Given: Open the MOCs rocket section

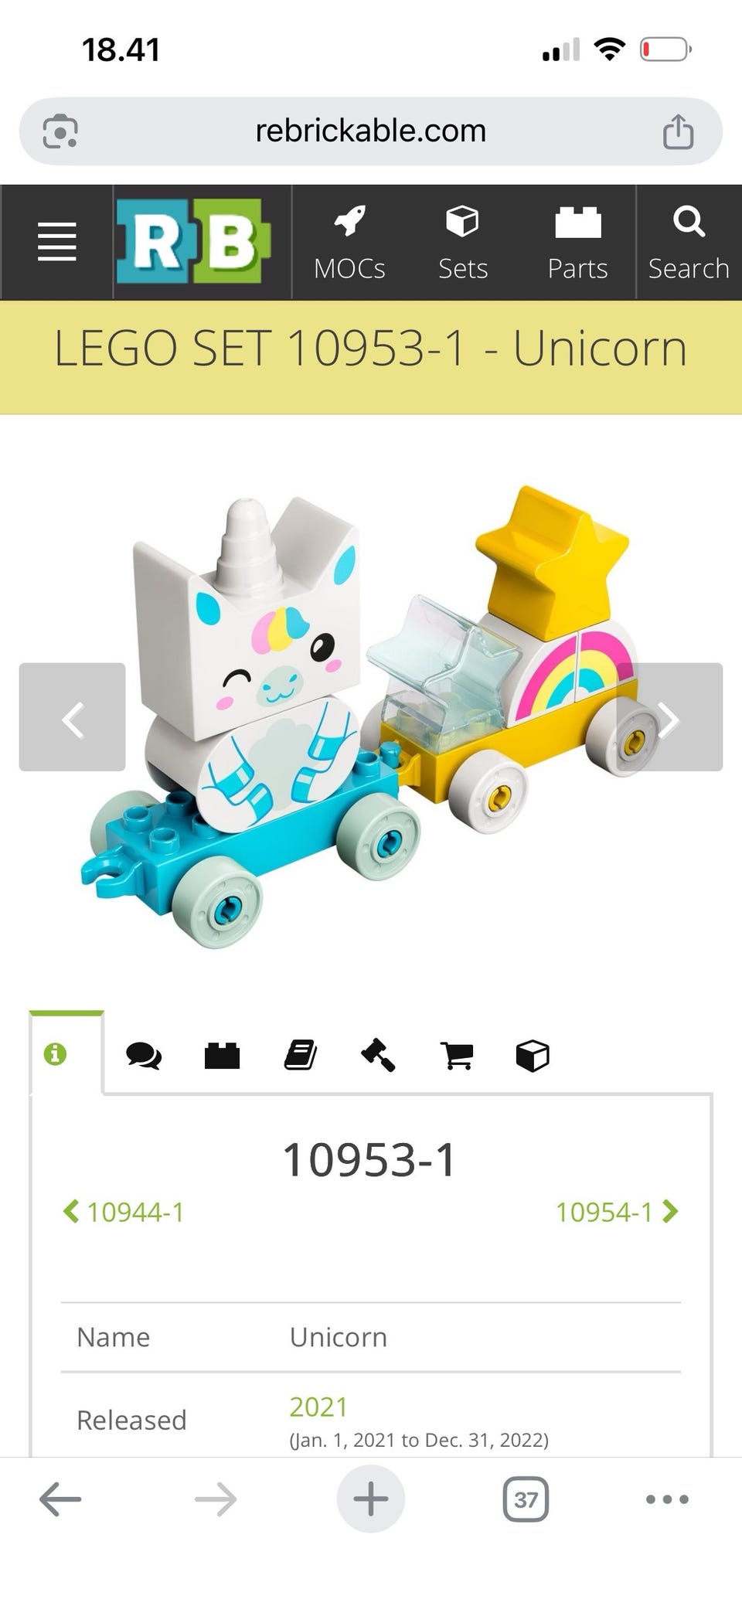Looking at the screenshot, I should coord(349,243).
